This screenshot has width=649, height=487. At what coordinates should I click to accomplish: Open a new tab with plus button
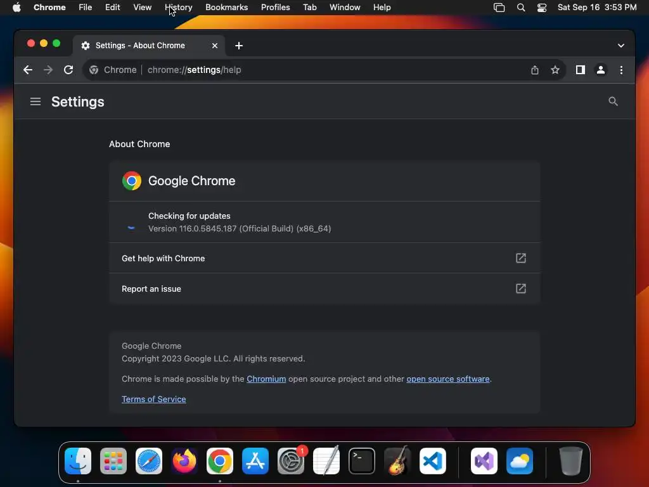tap(239, 46)
